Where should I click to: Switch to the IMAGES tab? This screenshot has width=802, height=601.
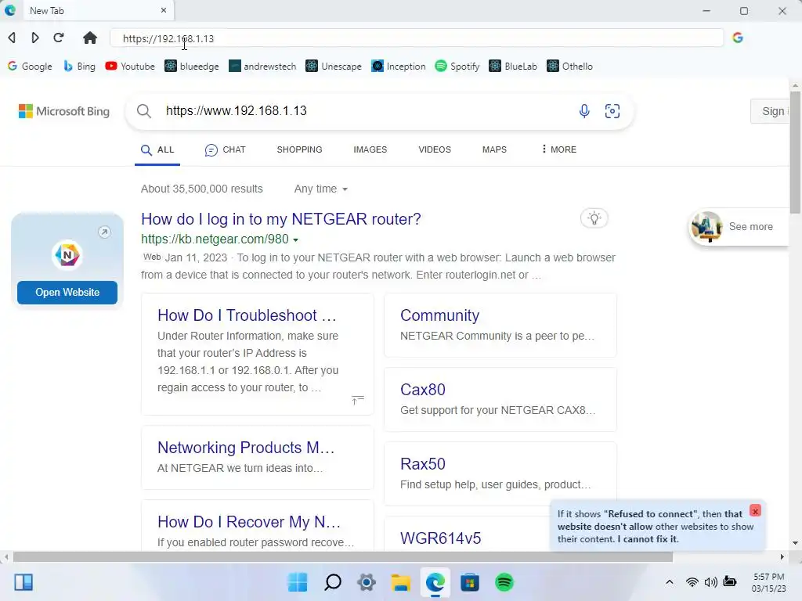370,149
